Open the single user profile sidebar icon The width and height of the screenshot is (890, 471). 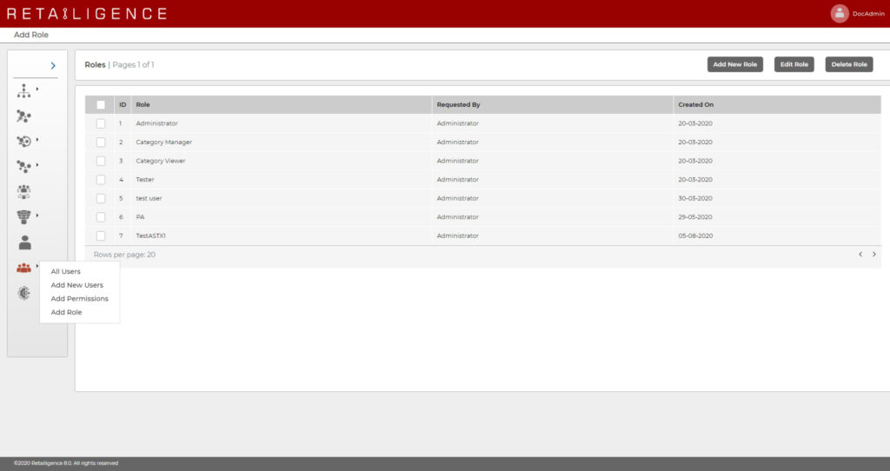point(24,242)
